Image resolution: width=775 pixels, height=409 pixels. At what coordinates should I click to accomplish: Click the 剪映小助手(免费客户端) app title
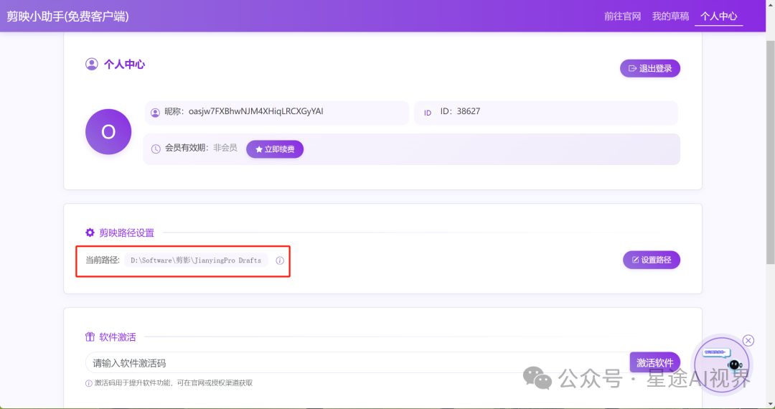point(67,17)
